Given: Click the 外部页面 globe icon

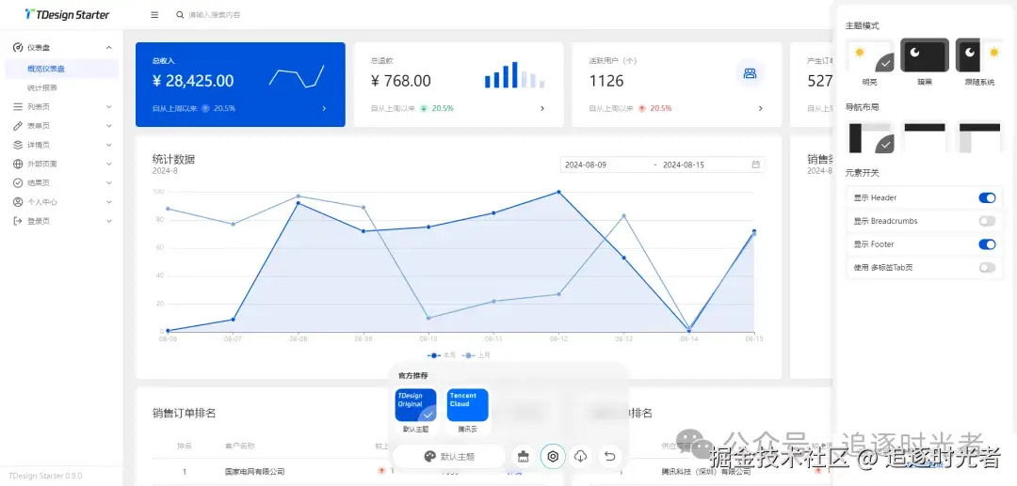Looking at the screenshot, I should pos(18,164).
